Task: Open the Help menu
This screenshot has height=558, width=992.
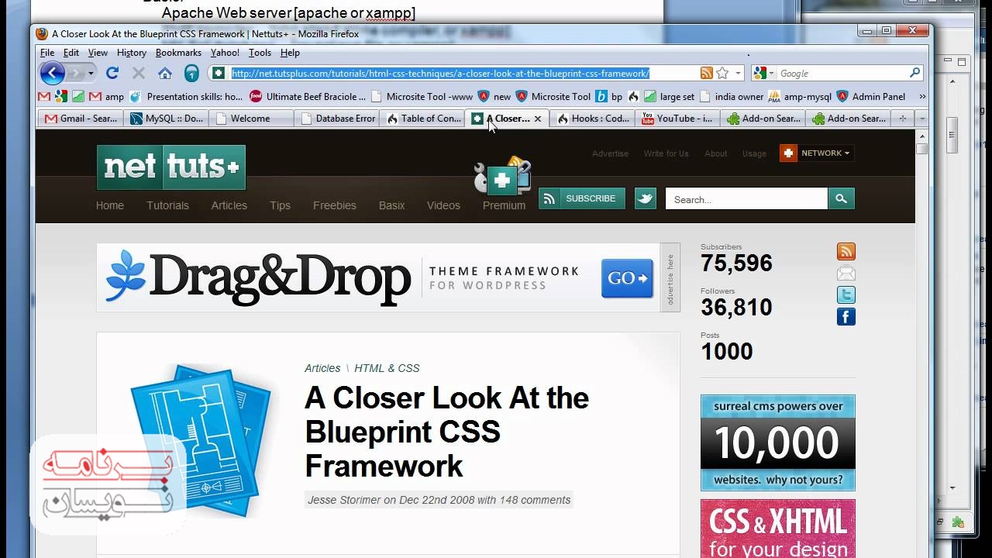Action: coord(290,53)
